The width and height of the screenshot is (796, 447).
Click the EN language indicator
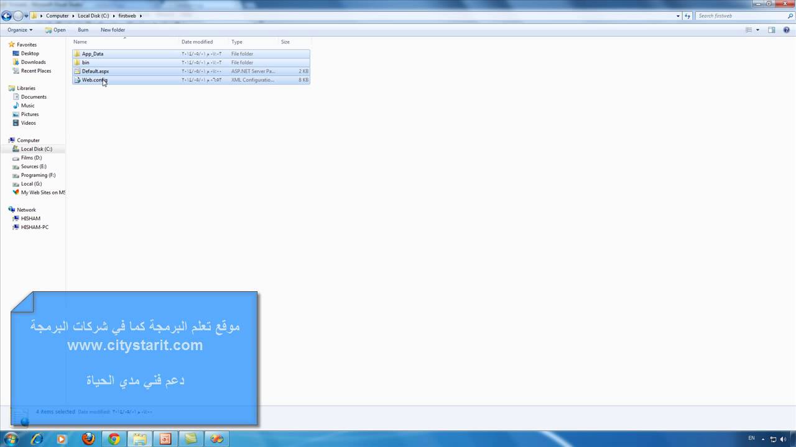pyautogui.click(x=751, y=438)
